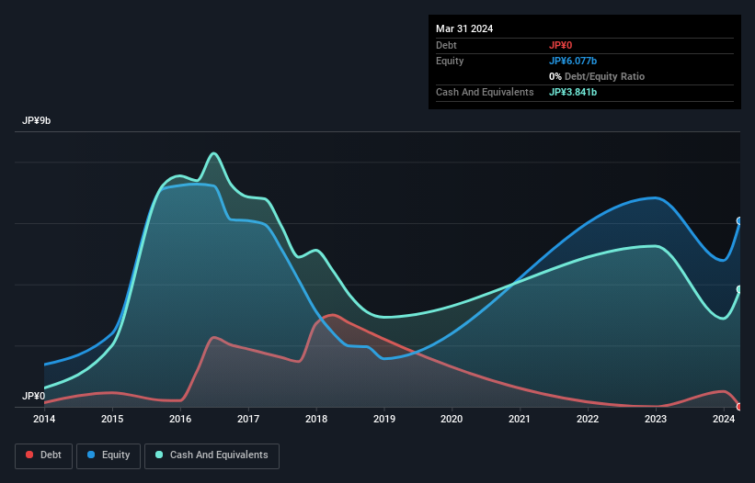Click the 2024 x-axis label
Screen dimensions: 755x483
pos(724,419)
